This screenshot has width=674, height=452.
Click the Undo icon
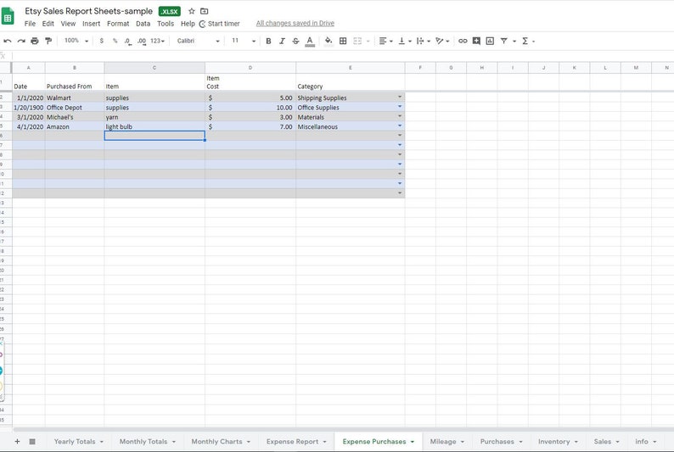(x=8, y=41)
